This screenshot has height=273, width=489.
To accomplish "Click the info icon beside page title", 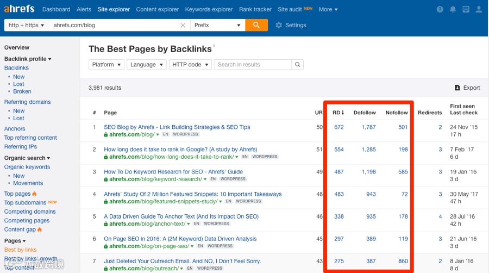I will [214, 46].
